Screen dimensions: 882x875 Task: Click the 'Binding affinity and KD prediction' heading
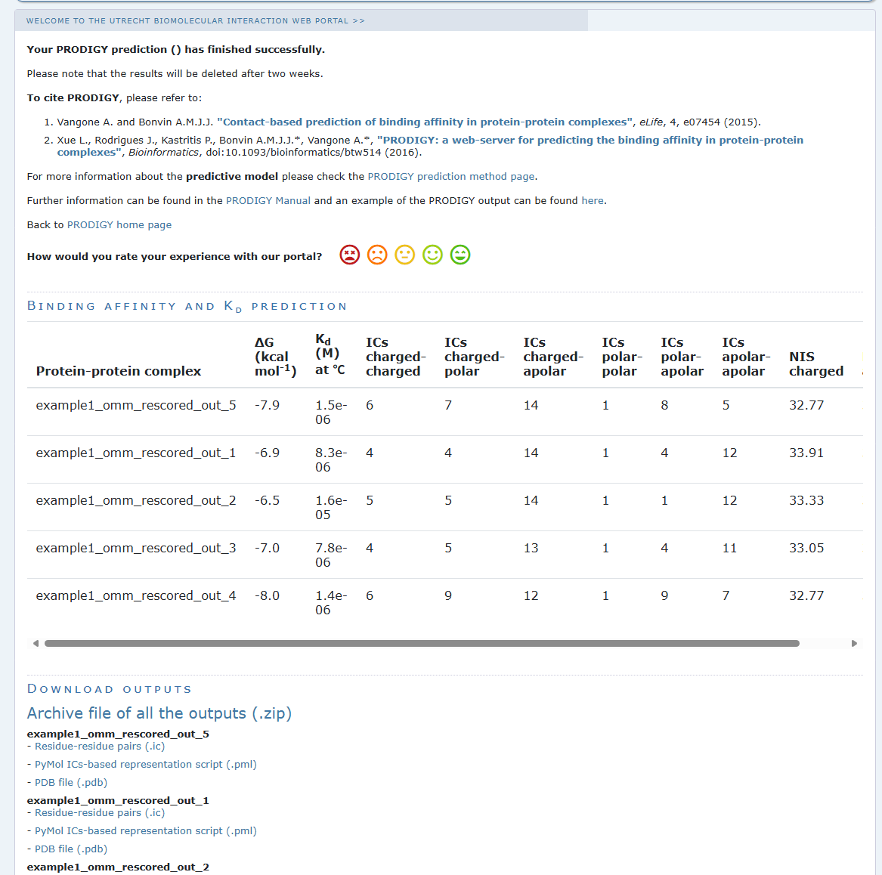pyautogui.click(x=187, y=307)
